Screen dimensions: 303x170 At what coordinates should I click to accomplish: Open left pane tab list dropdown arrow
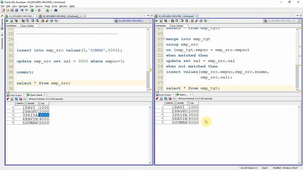pyautogui.click(x=148, y=16)
